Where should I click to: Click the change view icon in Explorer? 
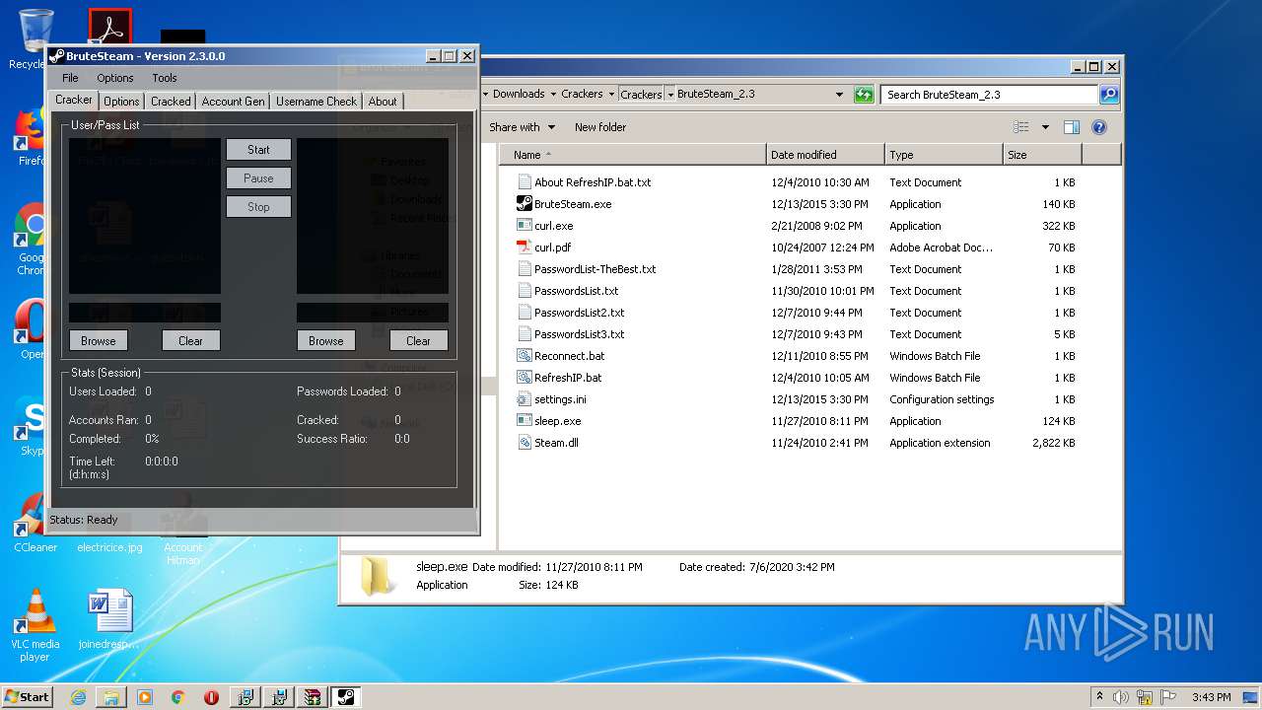click(x=1021, y=127)
